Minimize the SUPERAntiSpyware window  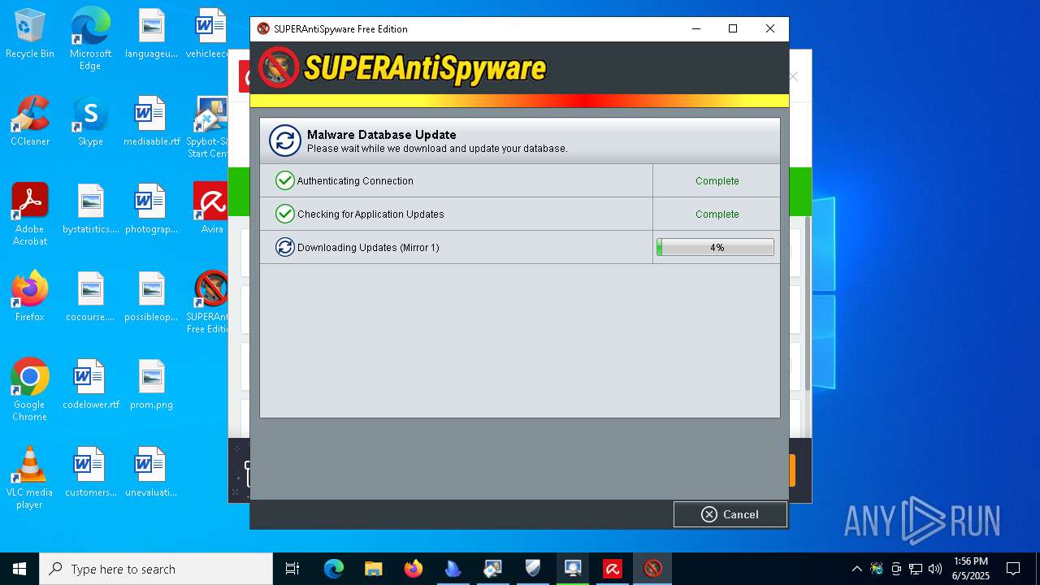(x=696, y=28)
